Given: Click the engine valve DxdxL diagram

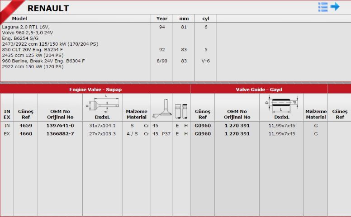Looking at the screenshot, I should pyautogui.click(x=103, y=104).
